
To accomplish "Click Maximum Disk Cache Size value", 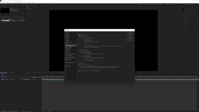I will (92, 38).
